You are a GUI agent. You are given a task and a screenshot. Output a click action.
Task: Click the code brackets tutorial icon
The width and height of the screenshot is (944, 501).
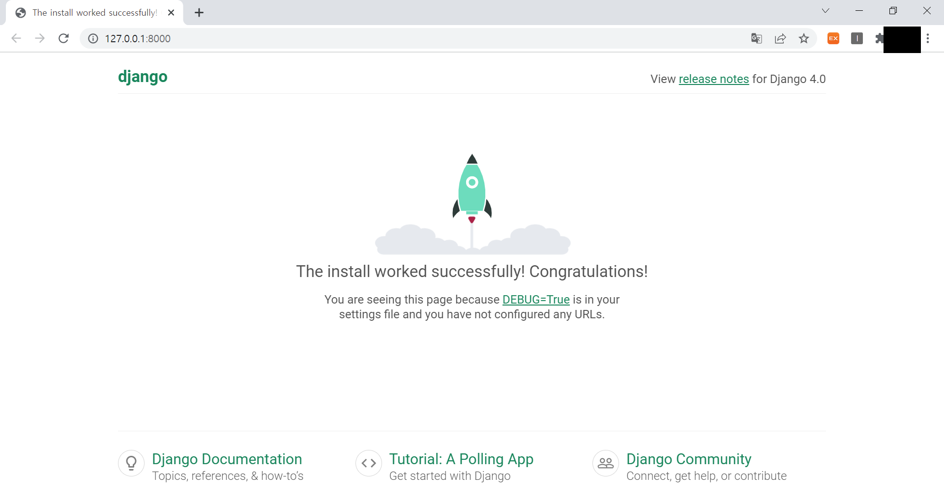[369, 463]
